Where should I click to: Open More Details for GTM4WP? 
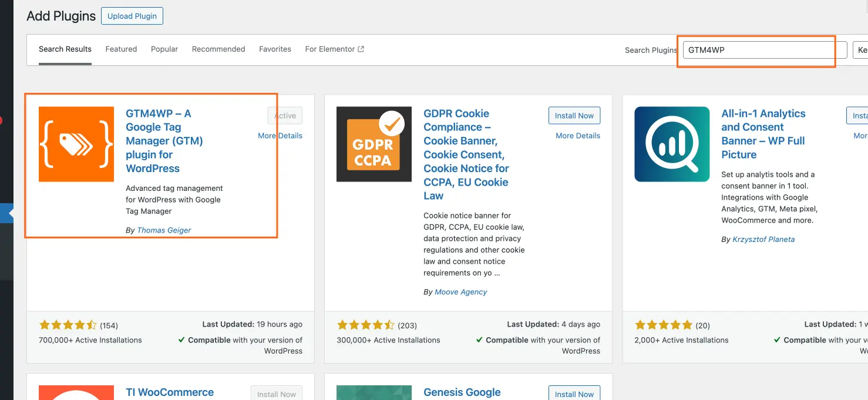point(280,136)
